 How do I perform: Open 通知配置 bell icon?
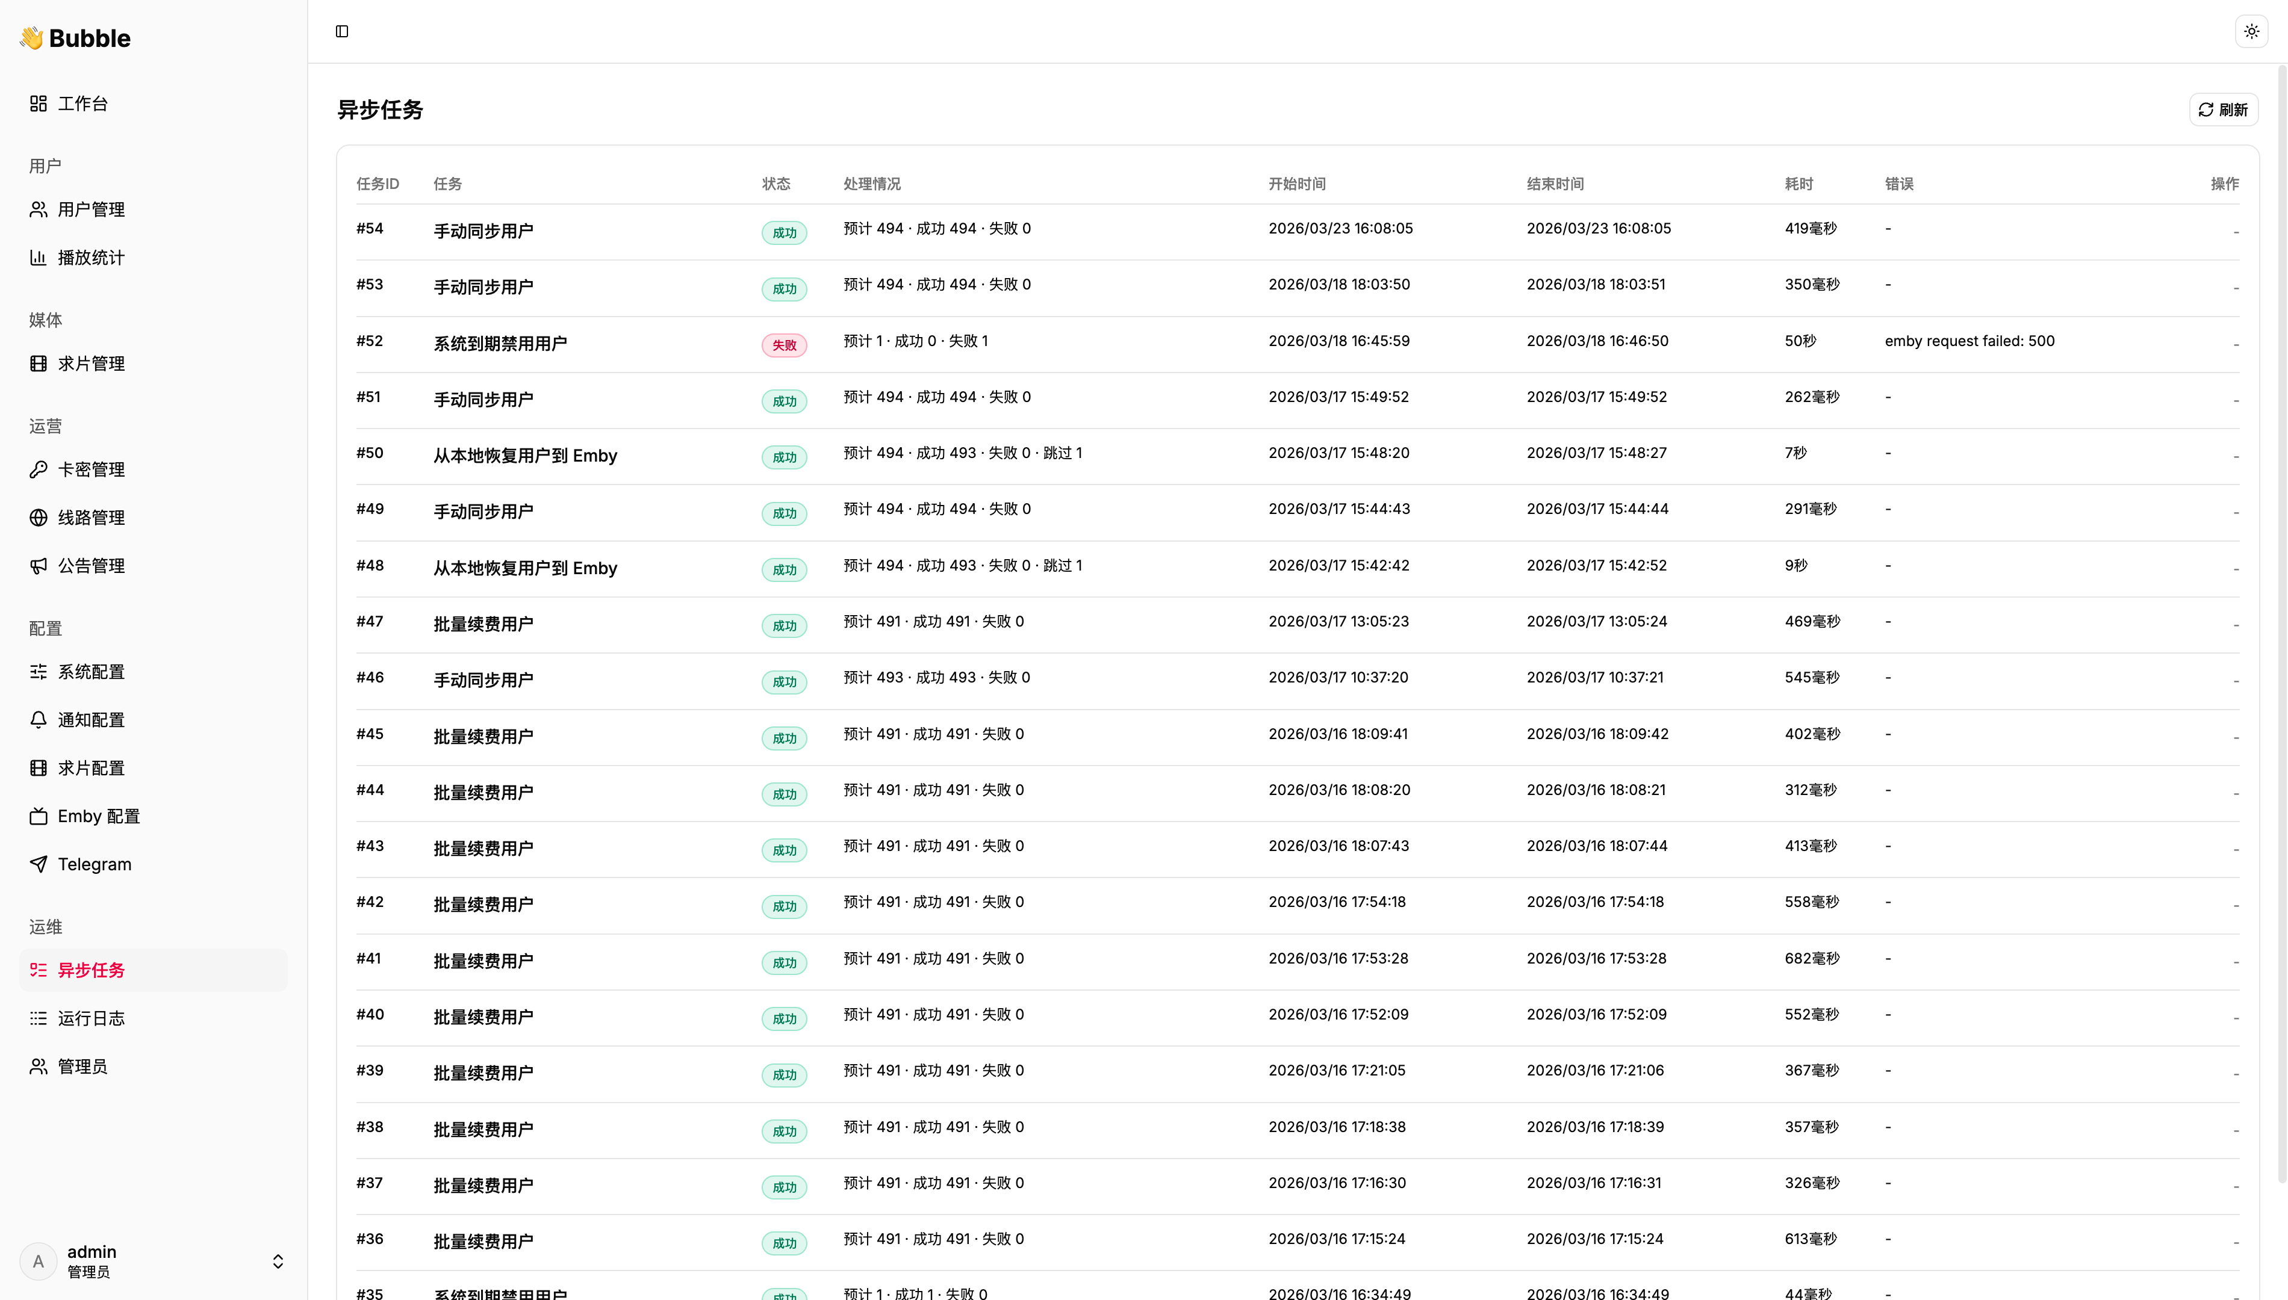(39, 720)
